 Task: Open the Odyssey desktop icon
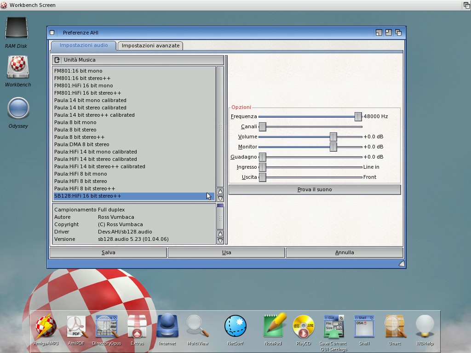point(18,109)
